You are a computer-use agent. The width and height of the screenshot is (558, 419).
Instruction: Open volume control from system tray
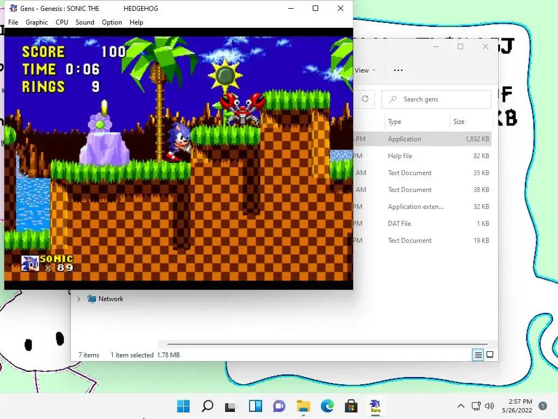click(x=490, y=406)
